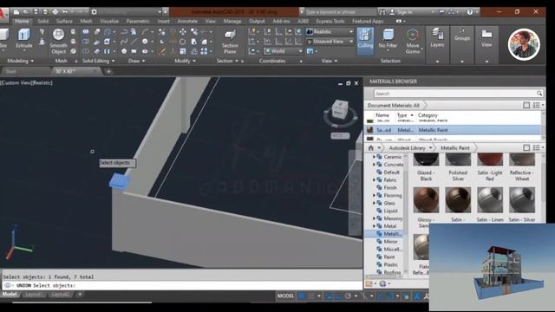Click the Plot printer icon in quick access toolbar

click(x=55, y=11)
